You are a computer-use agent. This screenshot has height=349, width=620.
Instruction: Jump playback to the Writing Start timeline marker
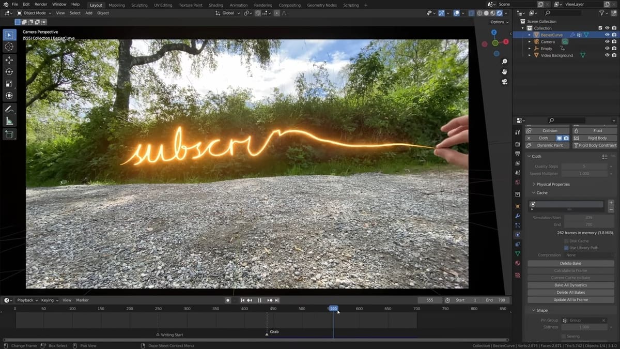point(159,334)
